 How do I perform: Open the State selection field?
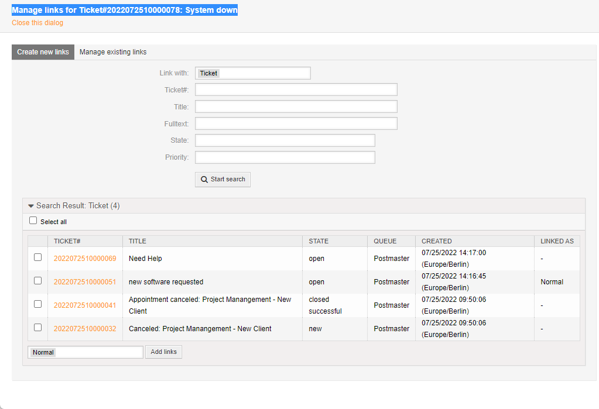click(x=285, y=140)
